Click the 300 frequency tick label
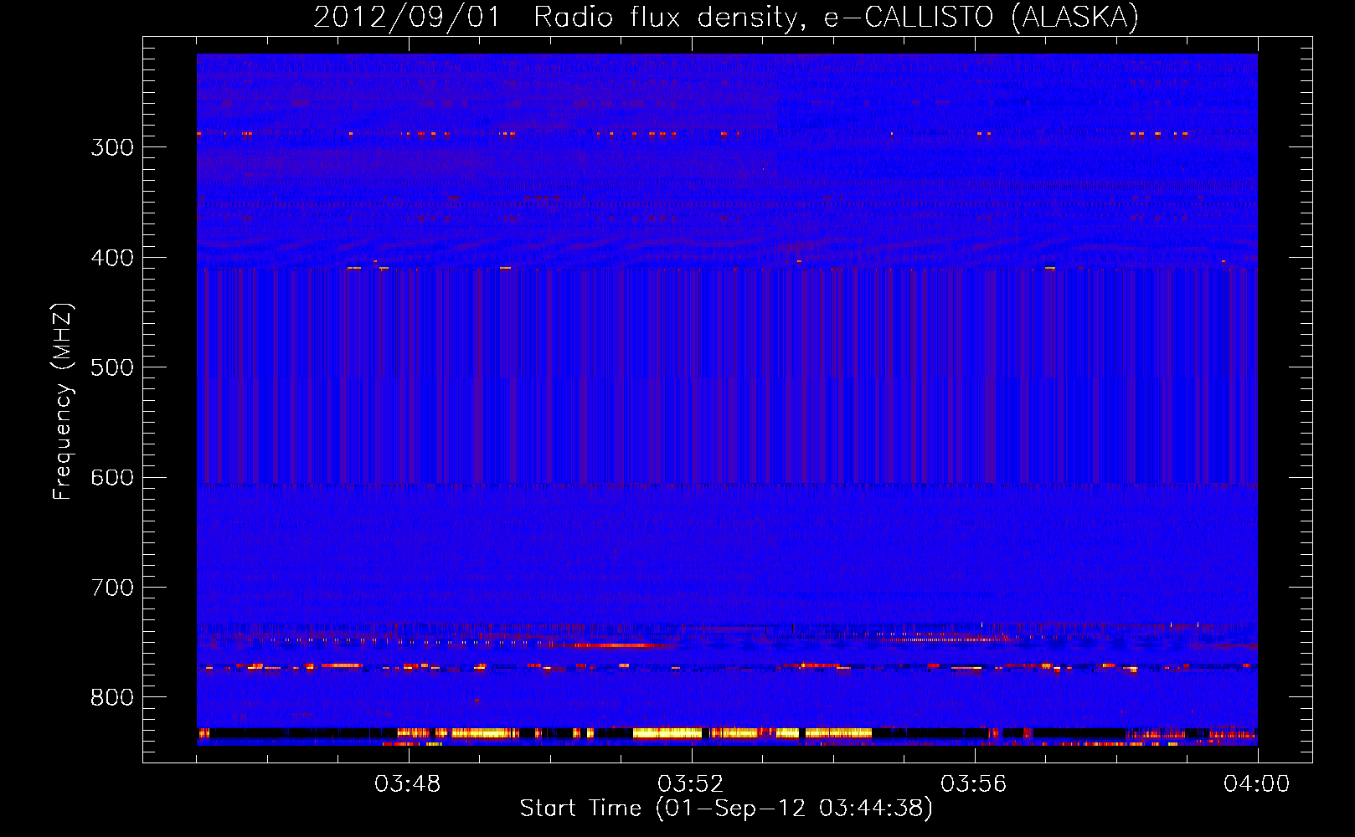This screenshot has width=1355, height=837. (112, 147)
